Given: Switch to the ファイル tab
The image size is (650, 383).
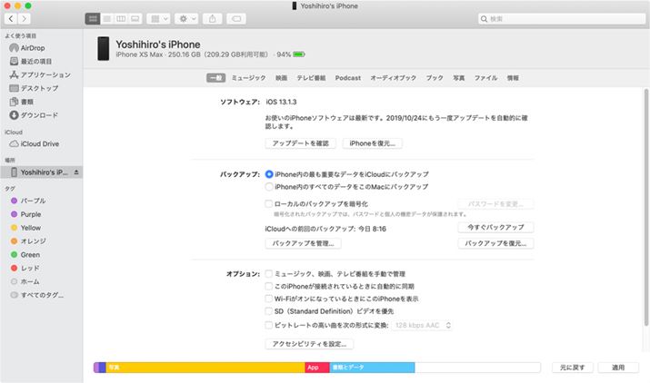Looking at the screenshot, I should click(x=485, y=78).
